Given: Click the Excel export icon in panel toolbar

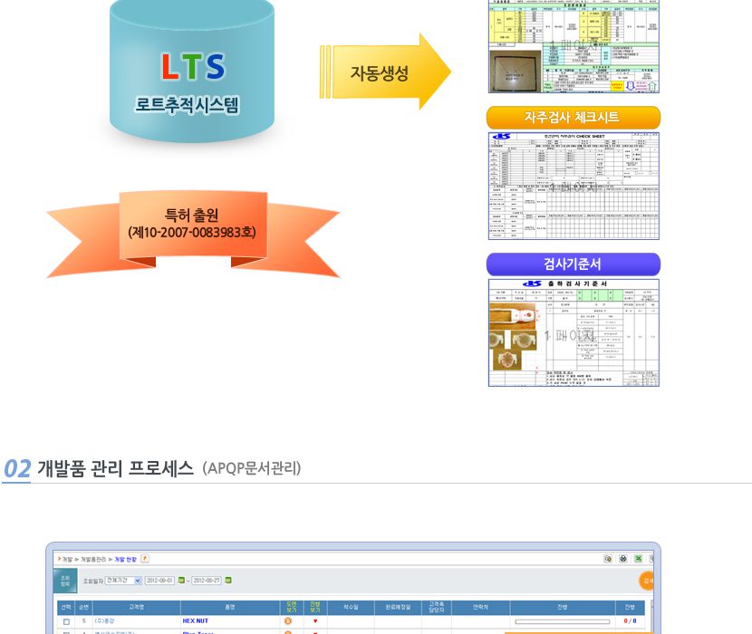Looking at the screenshot, I should [638, 559].
